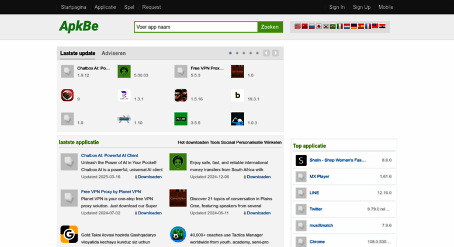Choose the German flag language icon

point(354,27)
